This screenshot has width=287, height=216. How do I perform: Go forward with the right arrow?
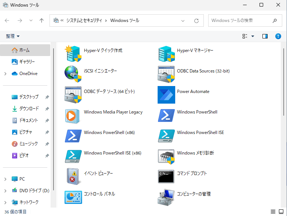point(19,21)
